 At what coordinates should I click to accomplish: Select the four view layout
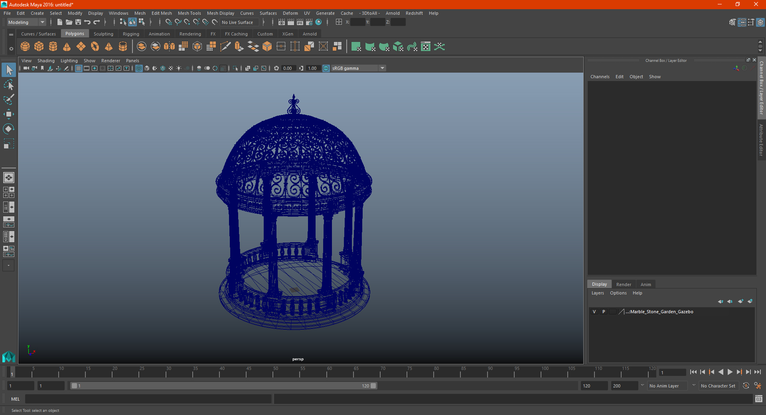click(x=9, y=192)
